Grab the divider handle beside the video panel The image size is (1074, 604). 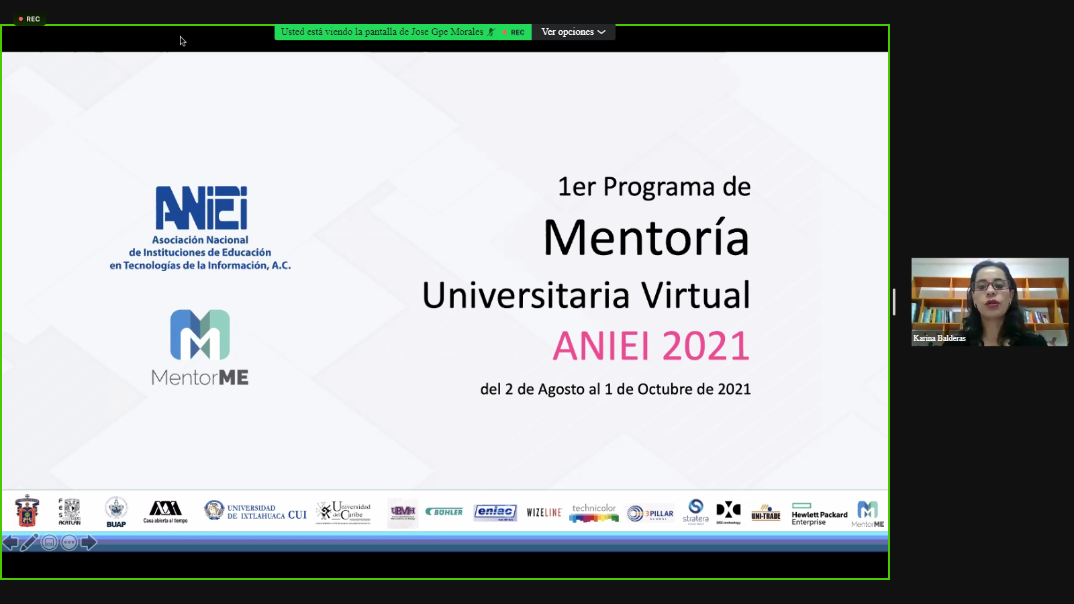(894, 302)
